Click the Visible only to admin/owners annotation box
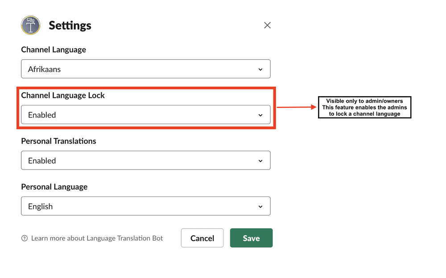 click(365, 107)
